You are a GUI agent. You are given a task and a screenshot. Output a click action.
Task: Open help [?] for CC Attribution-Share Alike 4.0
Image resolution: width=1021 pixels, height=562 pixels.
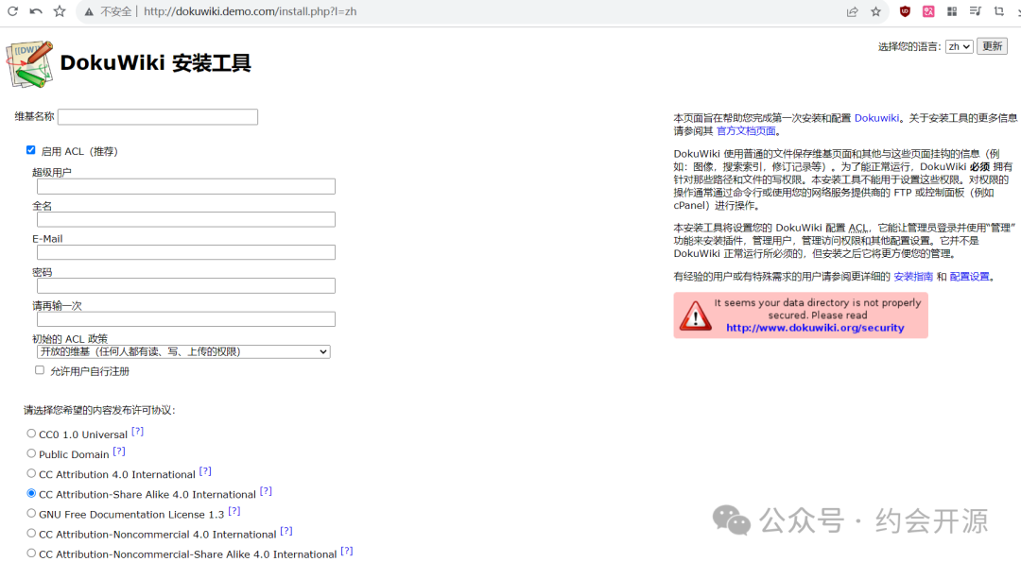click(266, 491)
